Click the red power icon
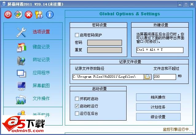The width and height of the screenshot is (196, 135). click(8, 15)
